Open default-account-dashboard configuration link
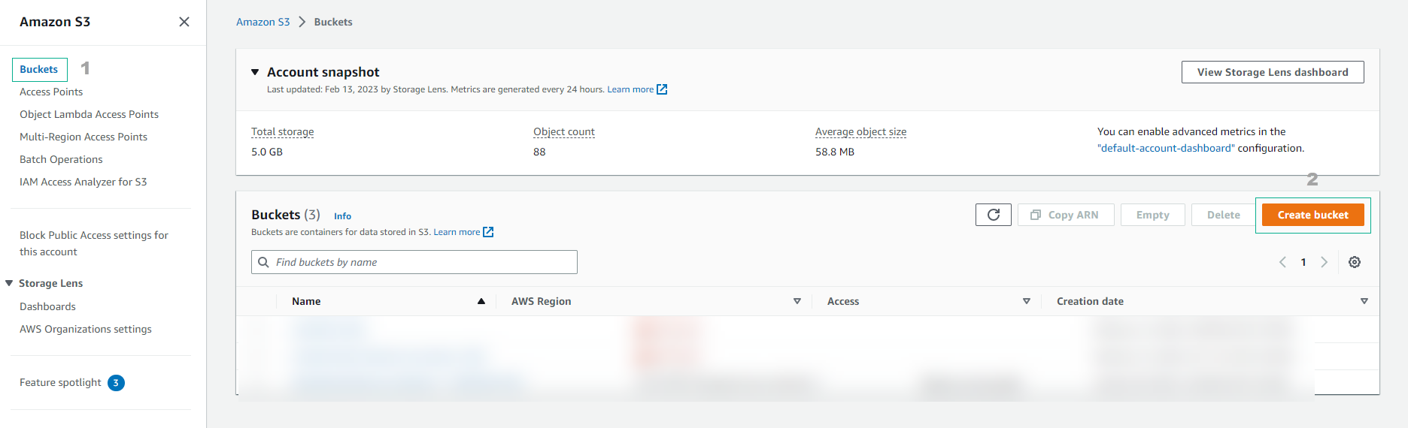1408x428 pixels. [x=1166, y=148]
